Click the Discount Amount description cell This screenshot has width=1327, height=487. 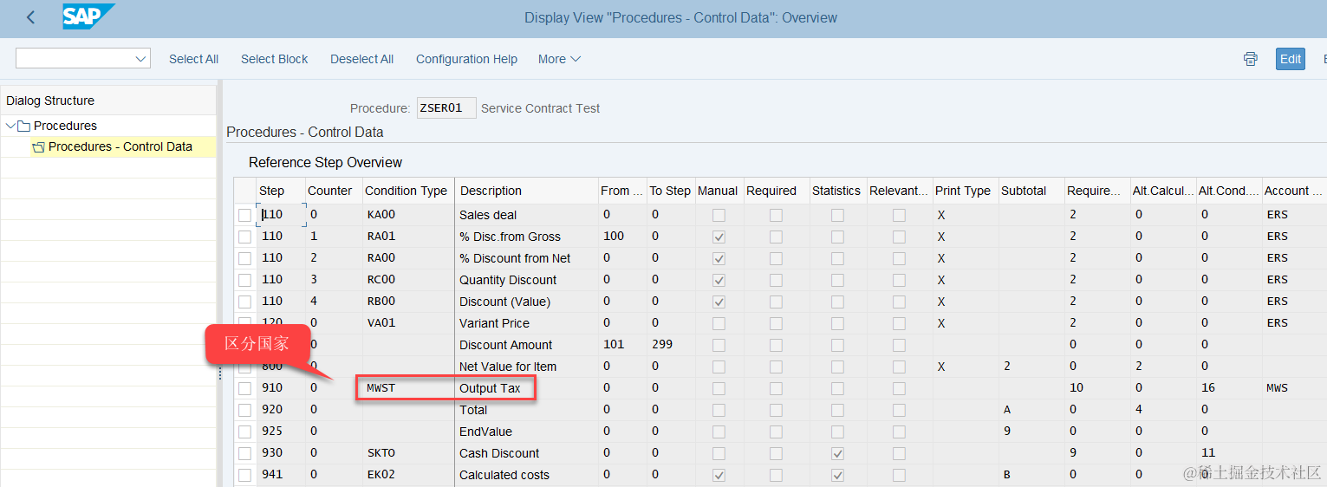pyautogui.click(x=526, y=345)
